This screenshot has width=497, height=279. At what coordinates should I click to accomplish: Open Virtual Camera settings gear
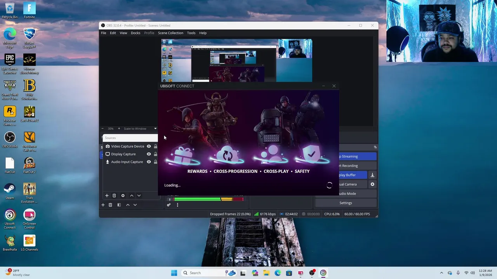[372, 184]
